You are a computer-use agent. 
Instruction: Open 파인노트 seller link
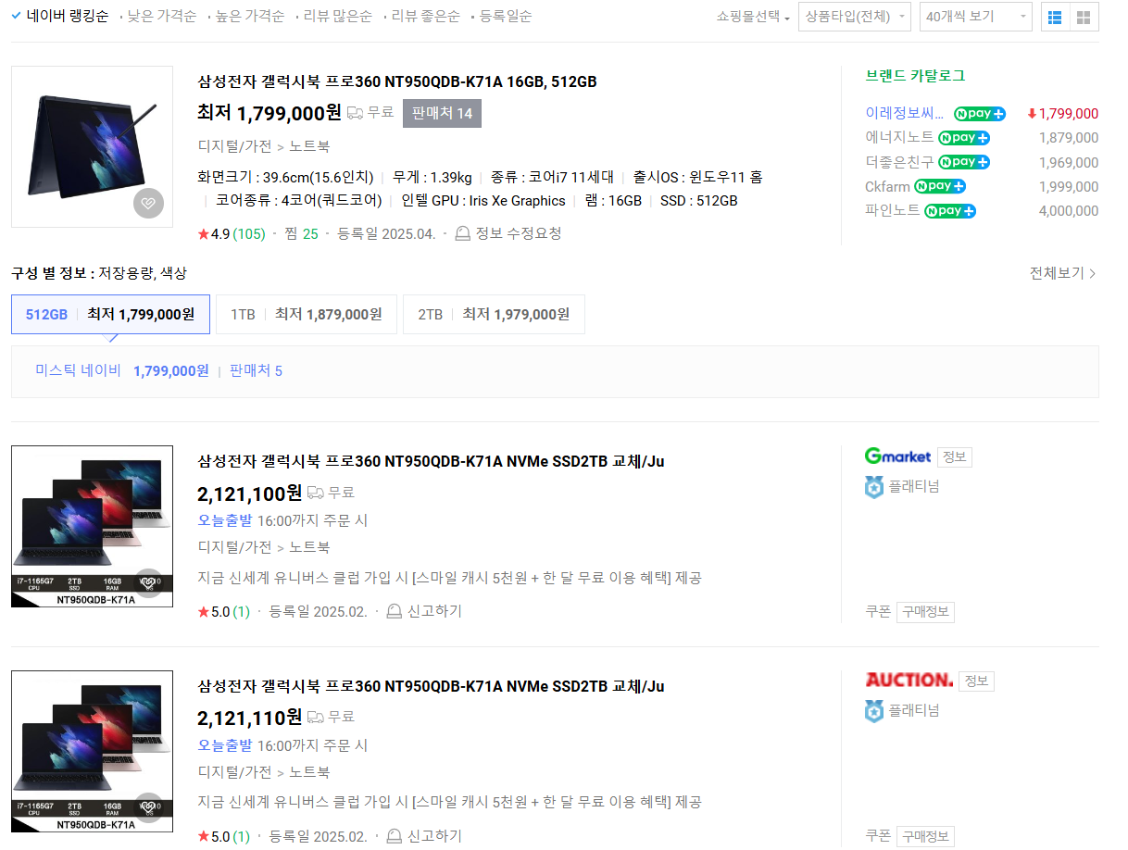(893, 210)
